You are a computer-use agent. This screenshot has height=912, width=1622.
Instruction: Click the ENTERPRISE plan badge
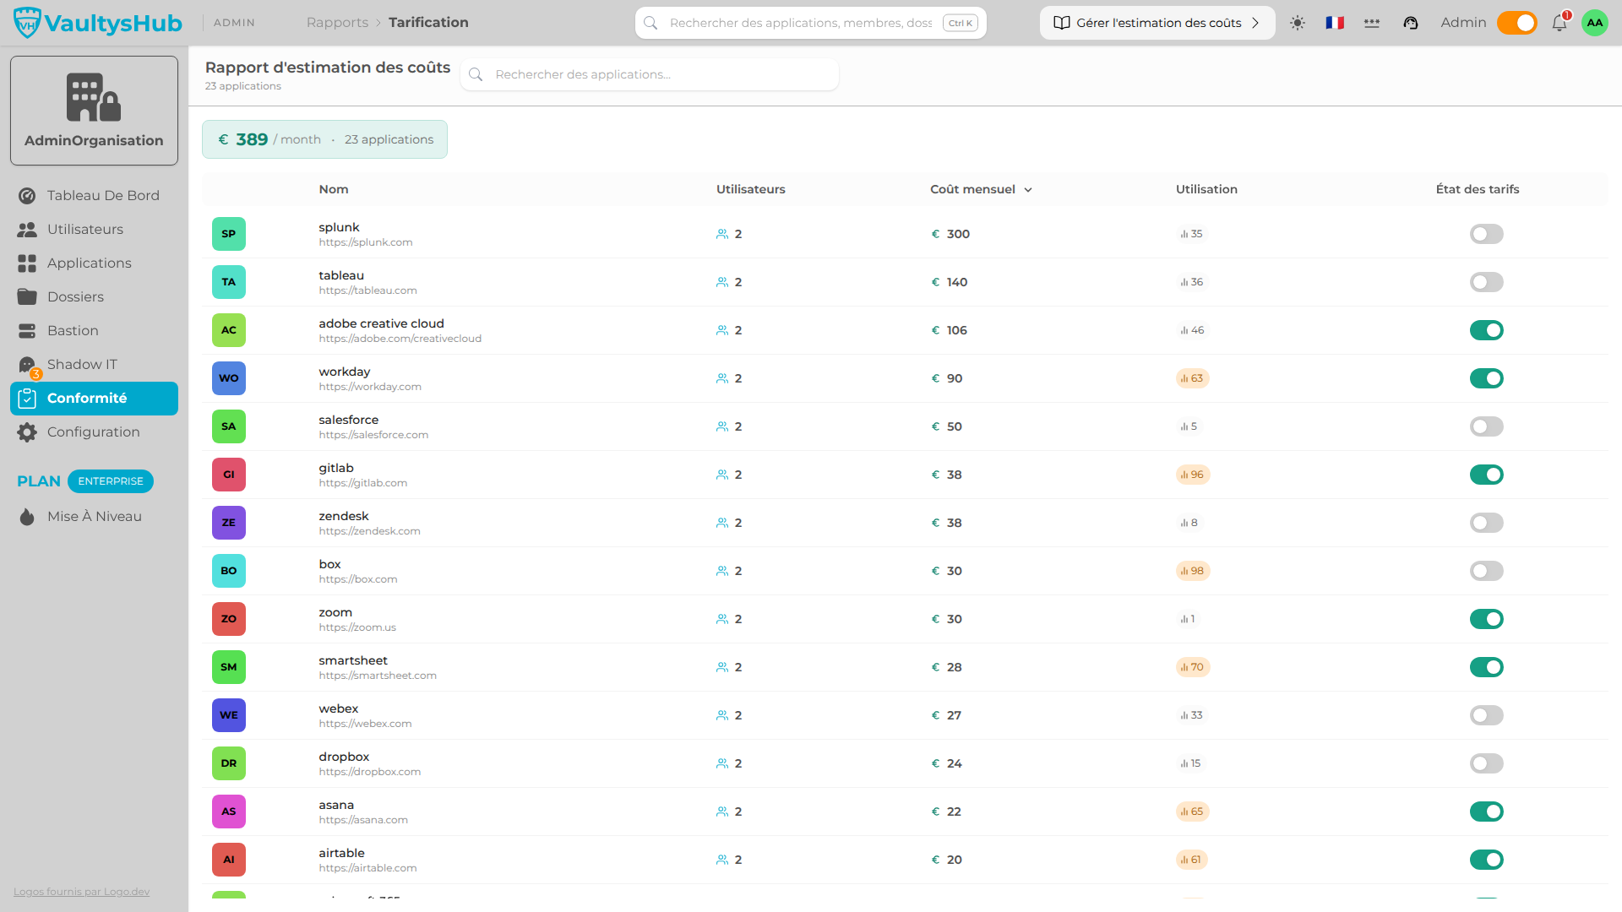(111, 481)
